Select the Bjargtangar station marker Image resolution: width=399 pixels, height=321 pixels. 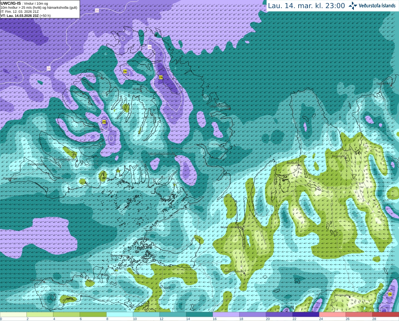10,180
